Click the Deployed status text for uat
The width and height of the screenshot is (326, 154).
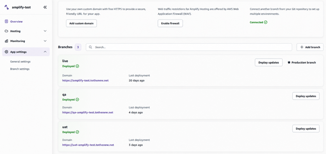click(69, 132)
